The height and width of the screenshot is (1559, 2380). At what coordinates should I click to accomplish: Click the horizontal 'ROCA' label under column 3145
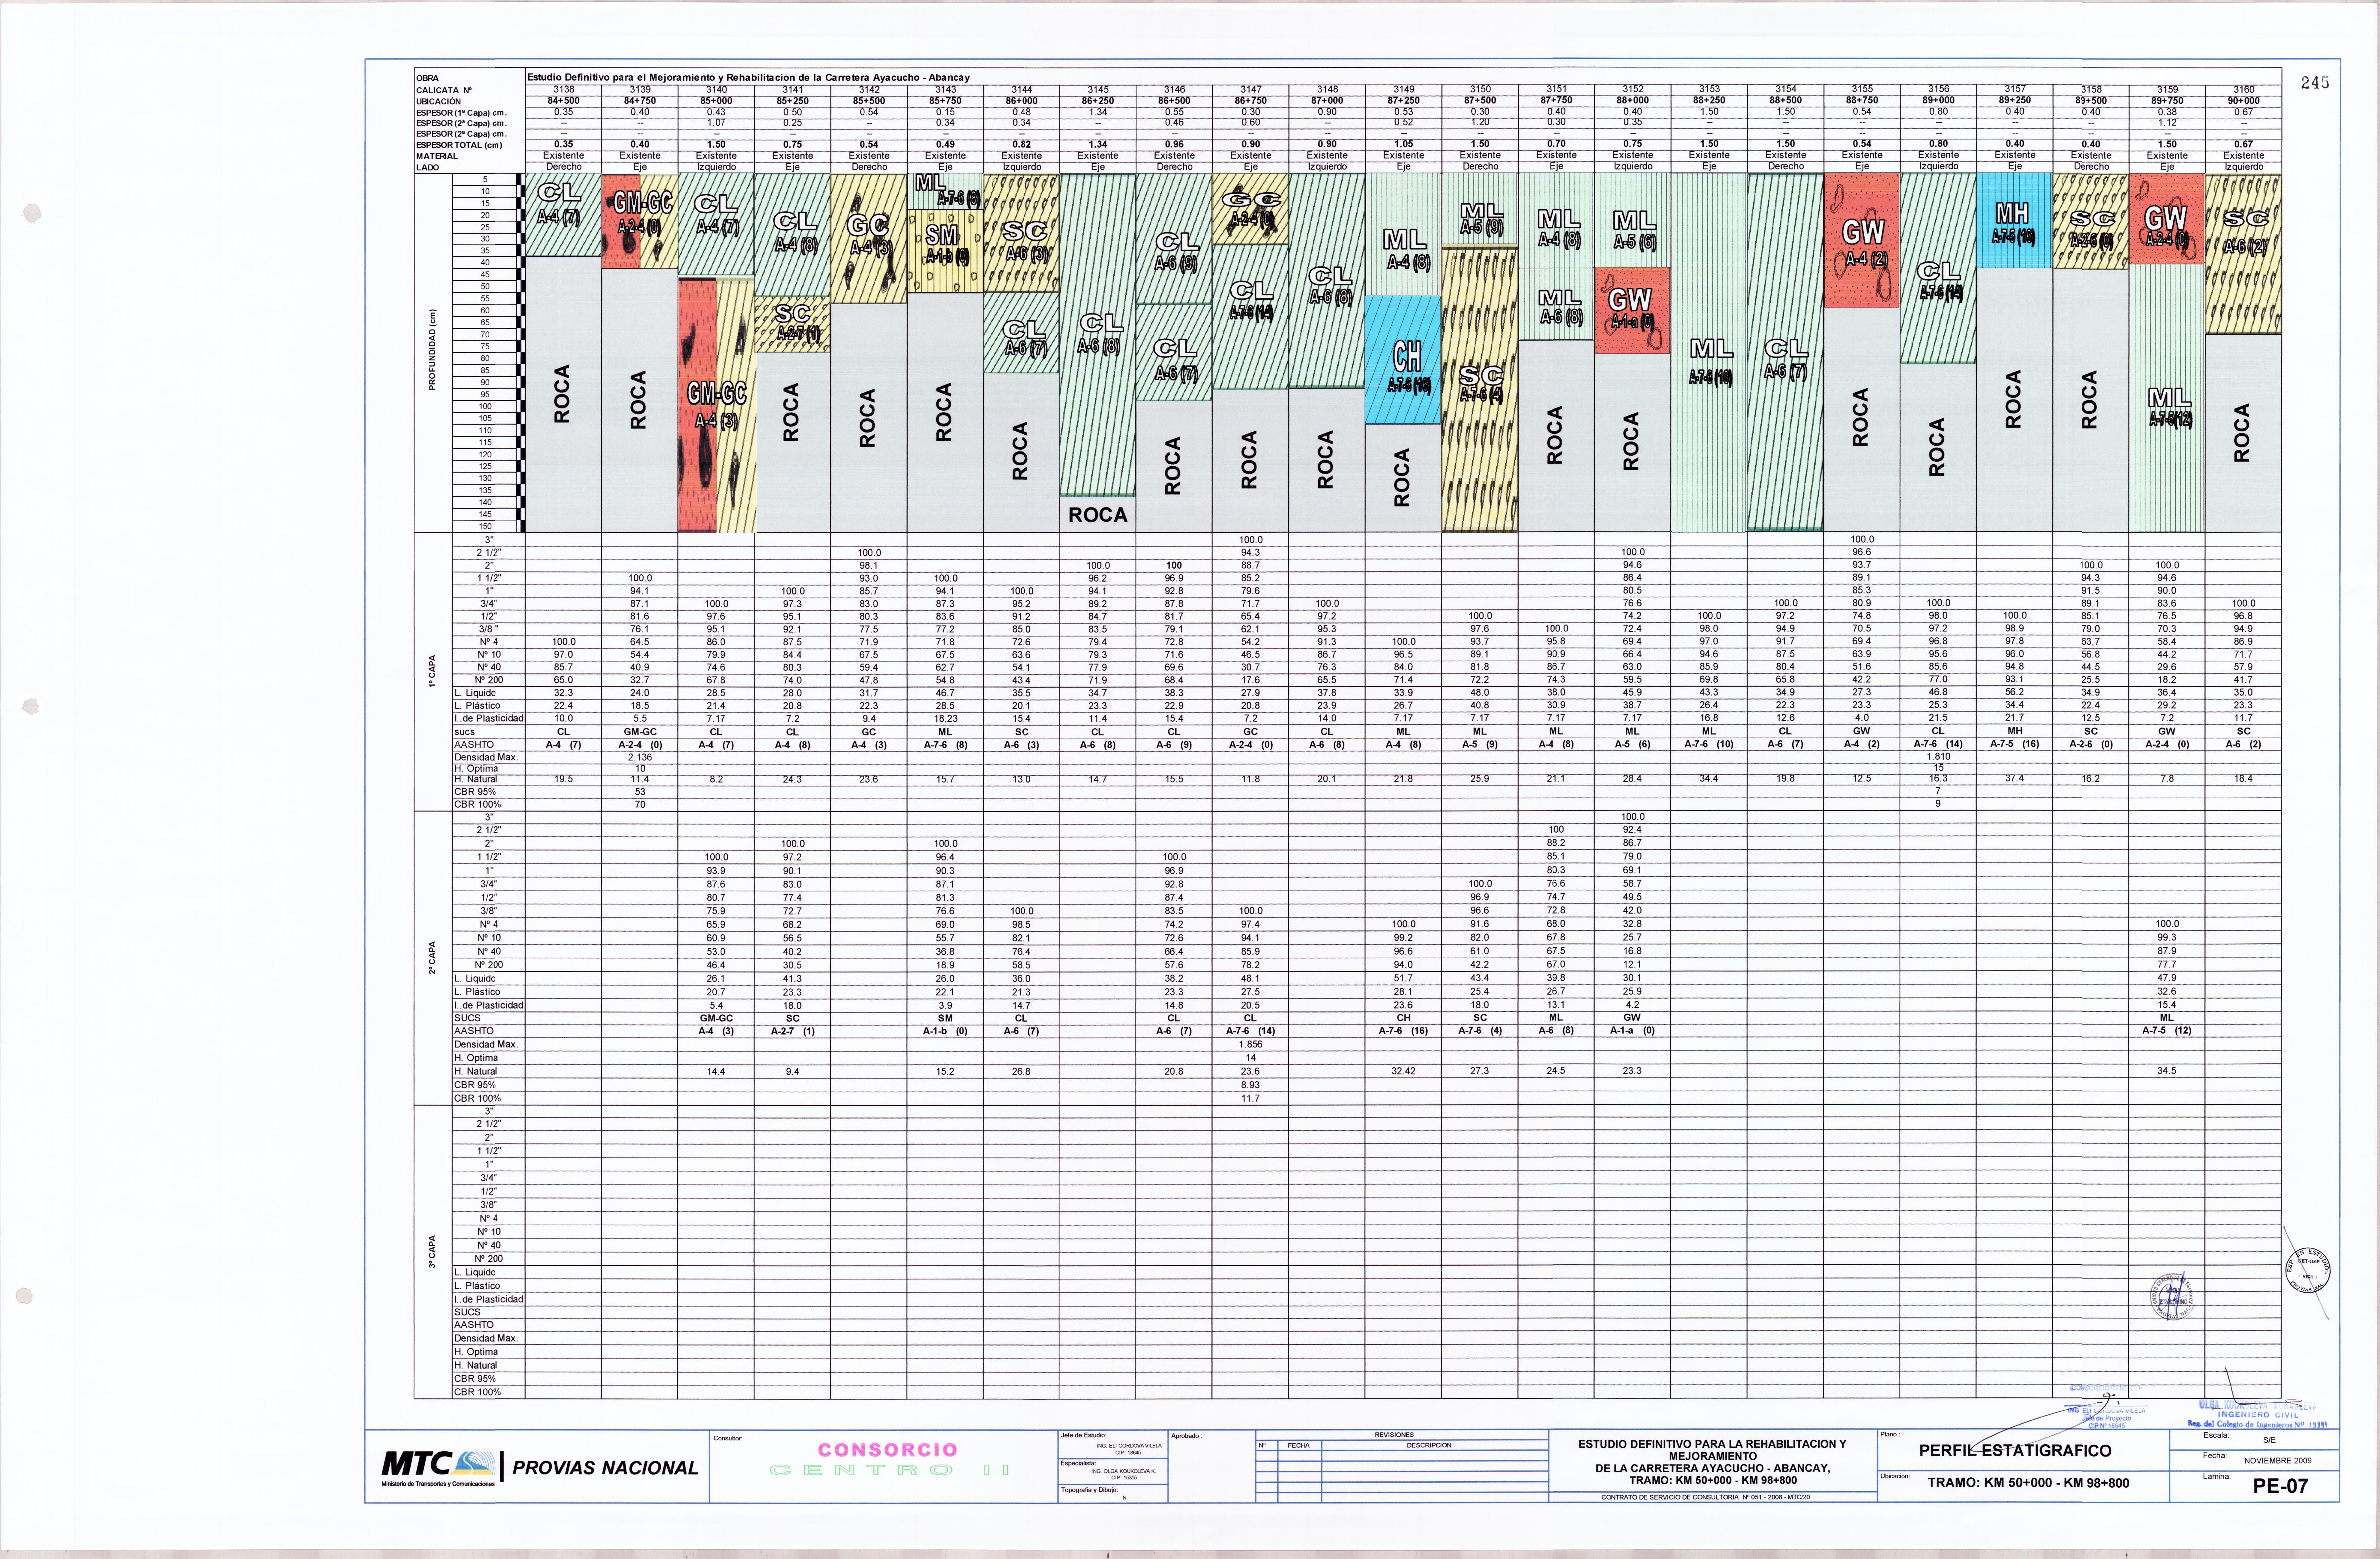coord(1098,515)
